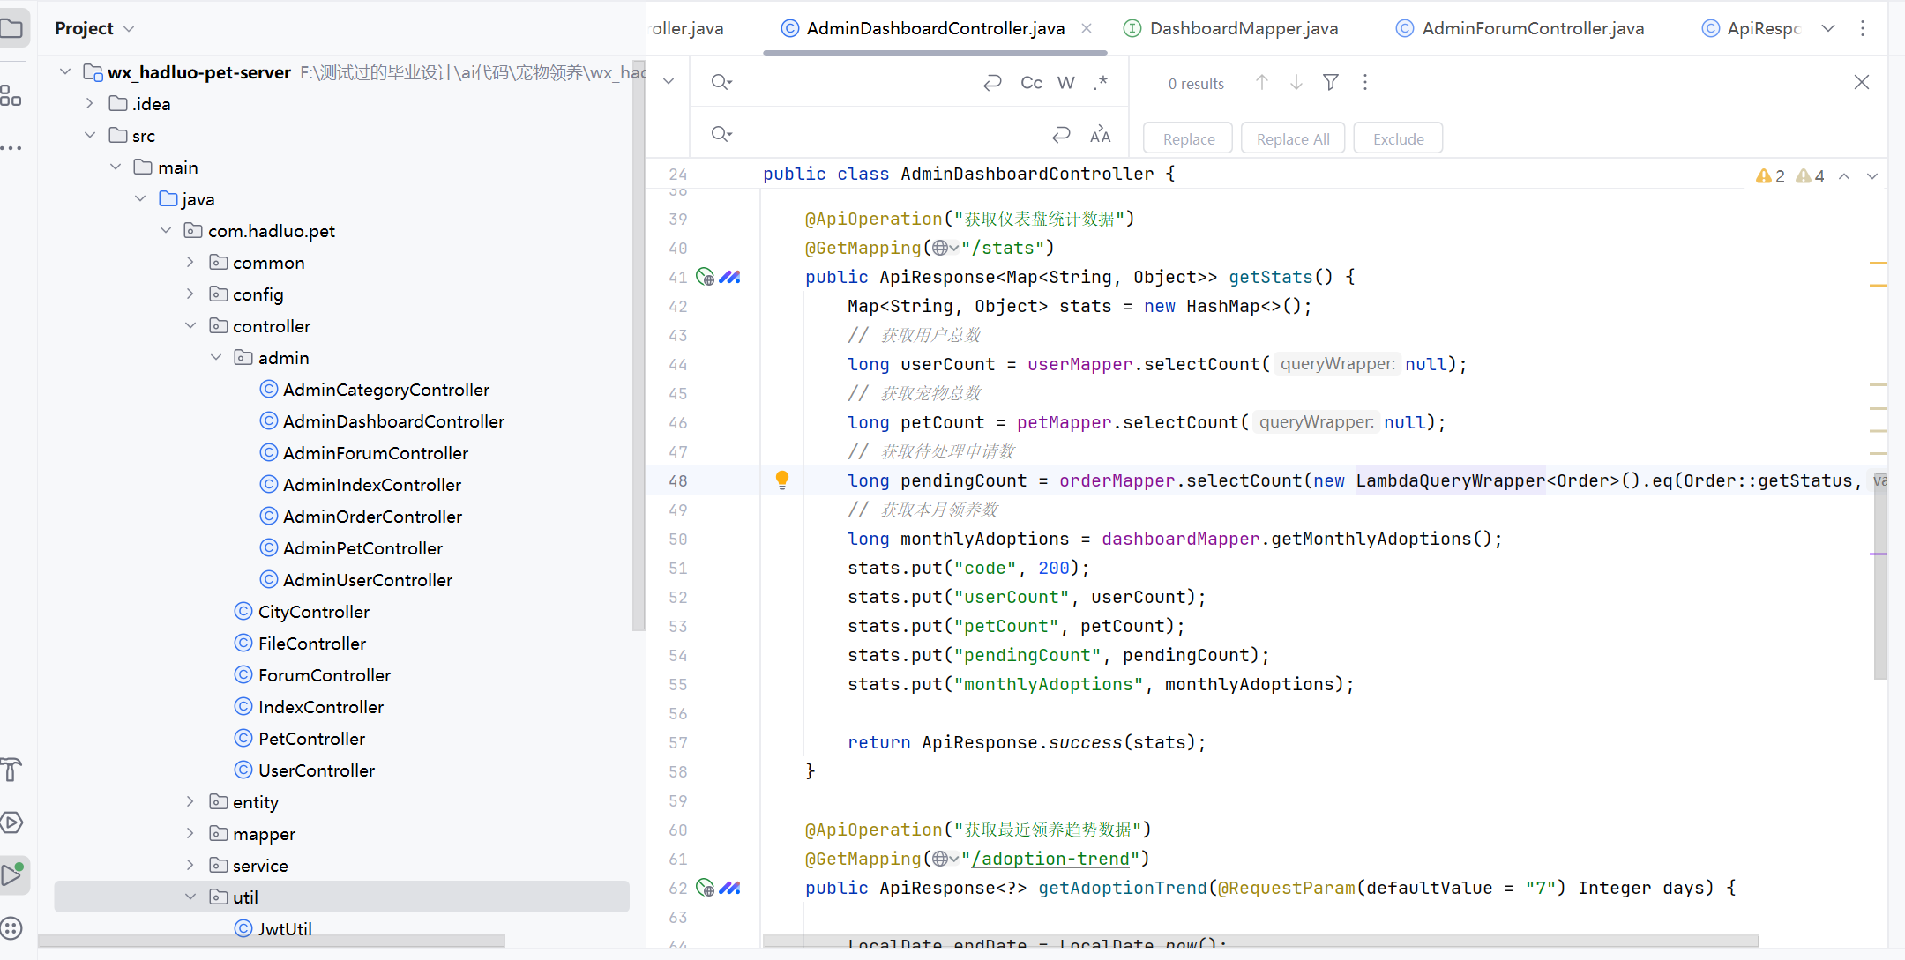
Task: Click the search history icon in find field
Action: click(x=721, y=82)
